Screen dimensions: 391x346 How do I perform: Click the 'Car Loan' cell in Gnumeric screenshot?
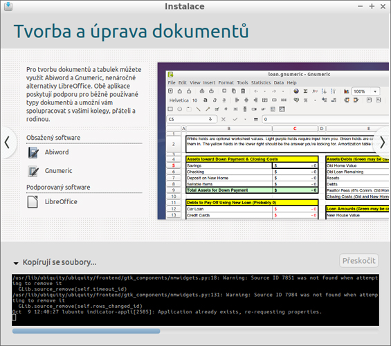pos(229,209)
